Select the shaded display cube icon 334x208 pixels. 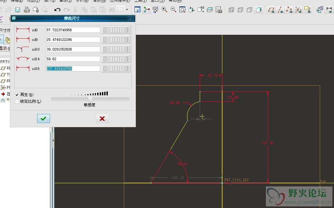(259, 10)
